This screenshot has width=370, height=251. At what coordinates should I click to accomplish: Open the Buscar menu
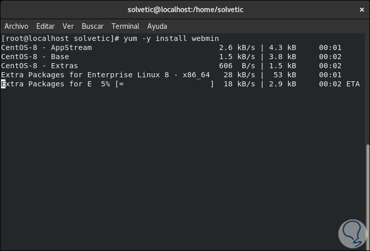point(92,26)
